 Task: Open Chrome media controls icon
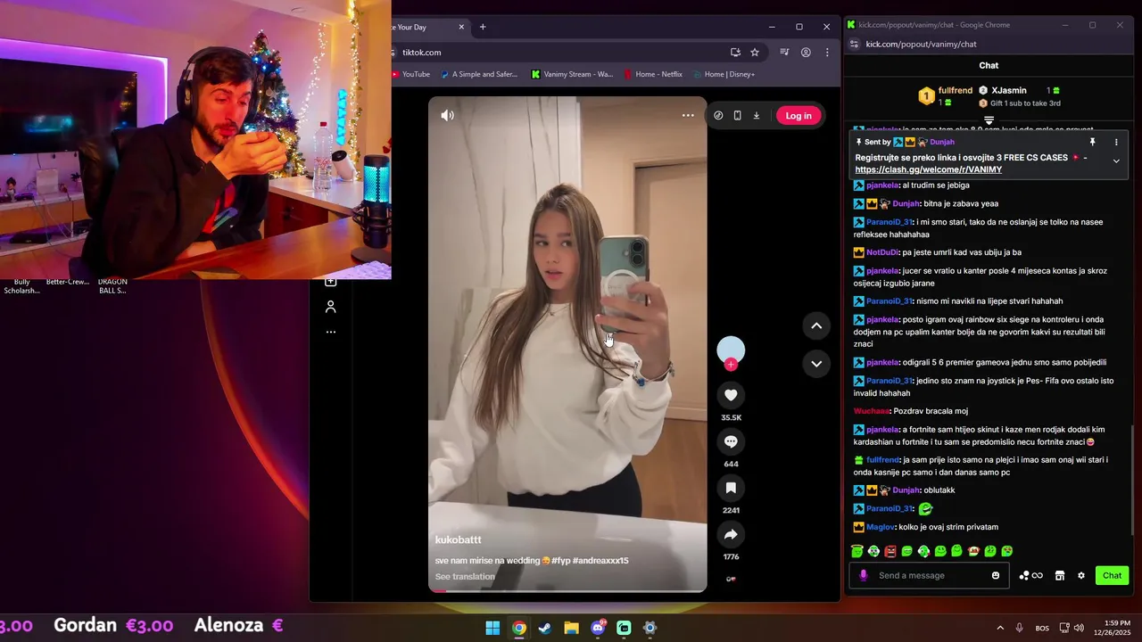click(784, 53)
